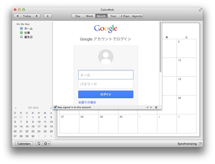Switch to Week view
The width and height of the screenshot is (215, 164).
(x=89, y=16)
